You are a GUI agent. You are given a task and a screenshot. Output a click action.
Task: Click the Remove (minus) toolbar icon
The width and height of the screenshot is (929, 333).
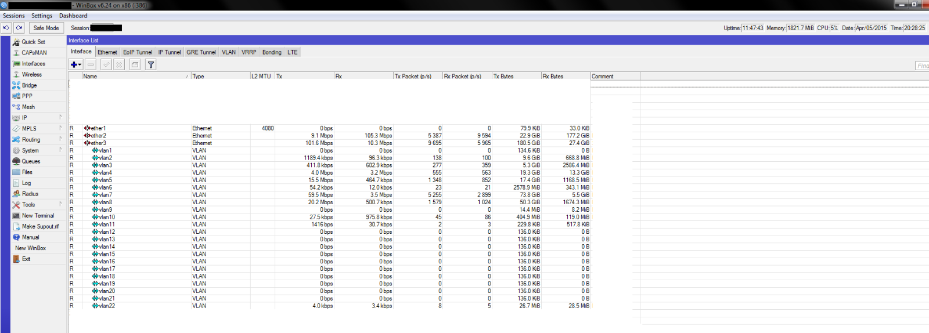[x=91, y=64]
